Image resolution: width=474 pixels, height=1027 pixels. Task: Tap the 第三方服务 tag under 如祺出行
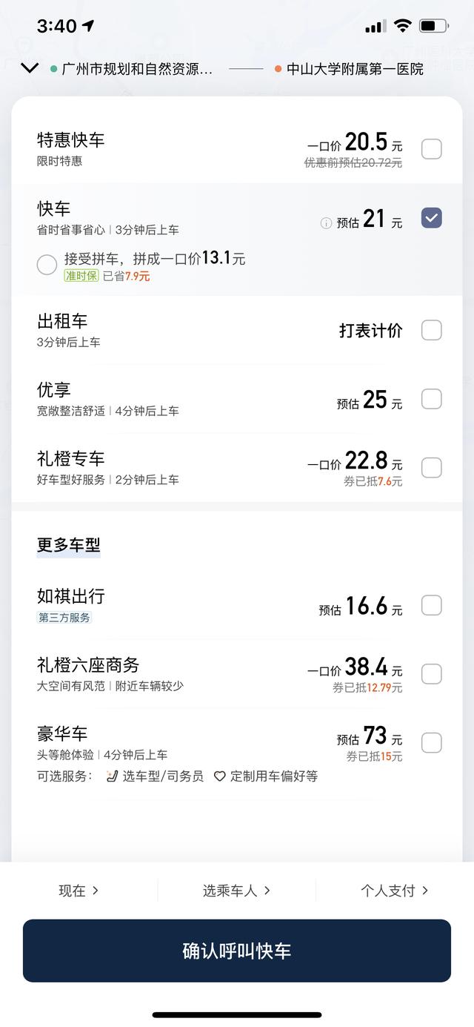64,618
